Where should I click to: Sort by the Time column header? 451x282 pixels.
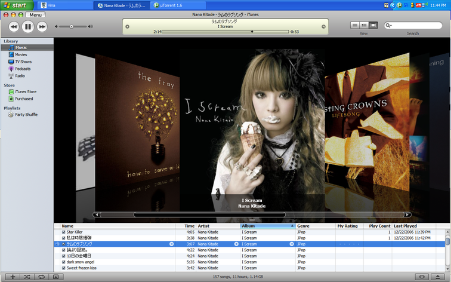click(x=186, y=226)
